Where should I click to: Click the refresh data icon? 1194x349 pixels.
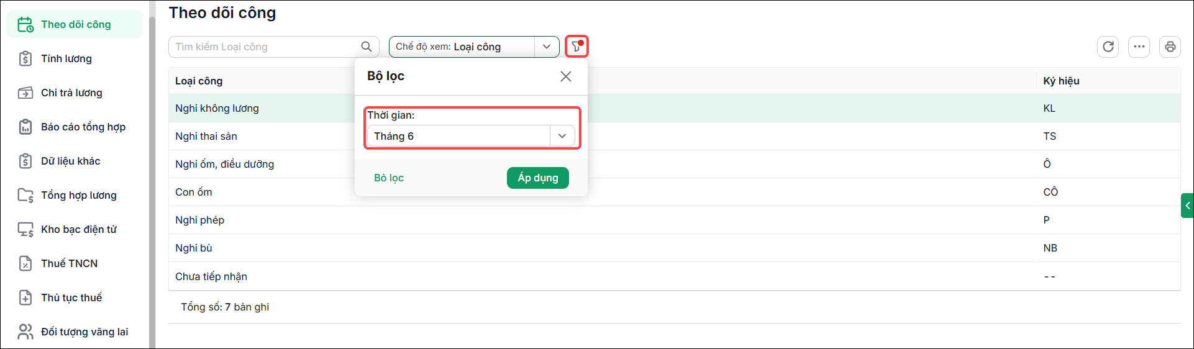tap(1108, 47)
